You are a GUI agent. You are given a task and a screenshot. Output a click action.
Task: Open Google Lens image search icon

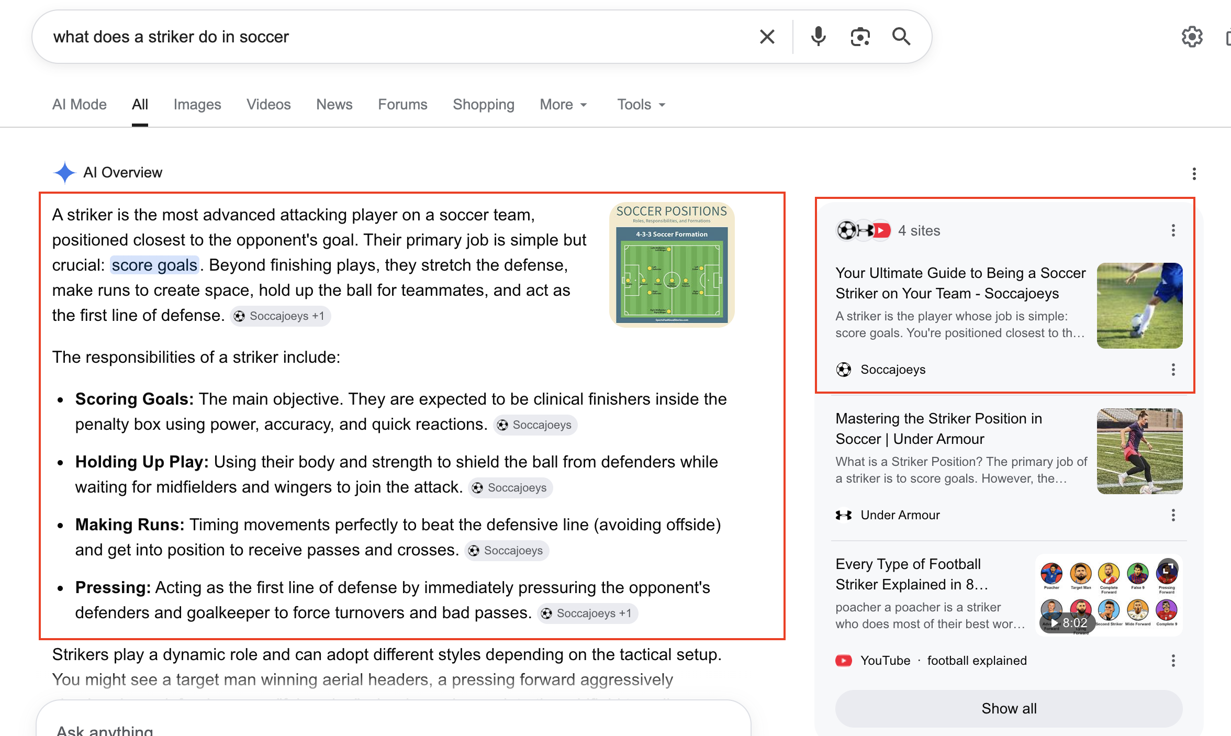point(860,37)
